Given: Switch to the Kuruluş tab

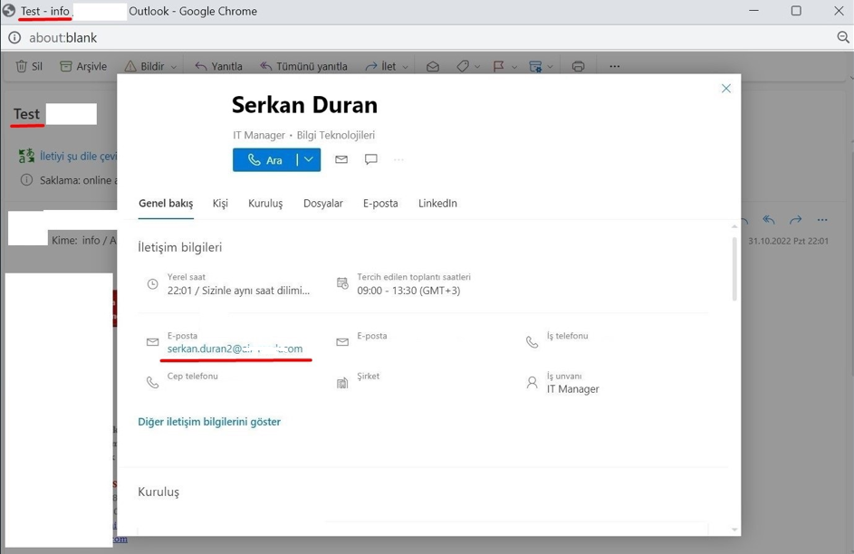Looking at the screenshot, I should 265,204.
